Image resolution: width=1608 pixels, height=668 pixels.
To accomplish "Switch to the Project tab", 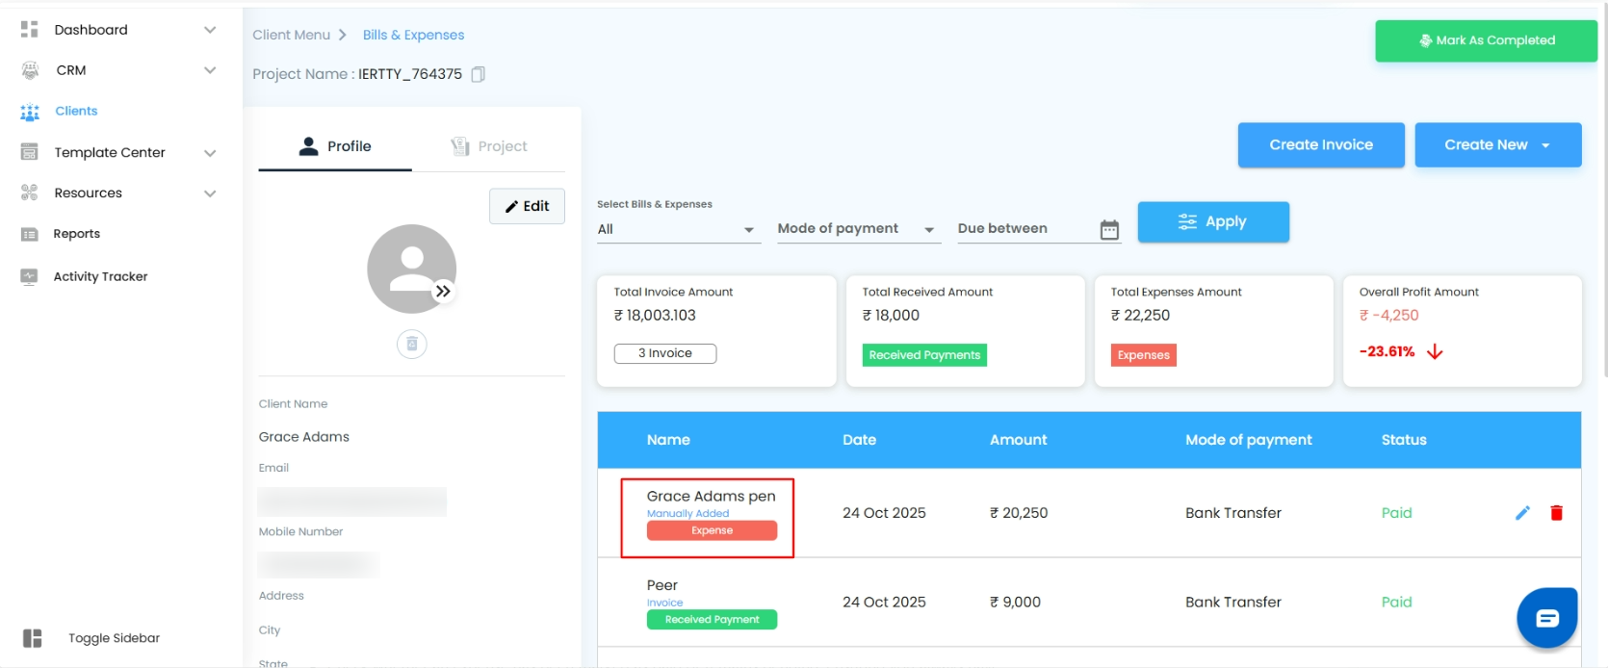I will 489,146.
